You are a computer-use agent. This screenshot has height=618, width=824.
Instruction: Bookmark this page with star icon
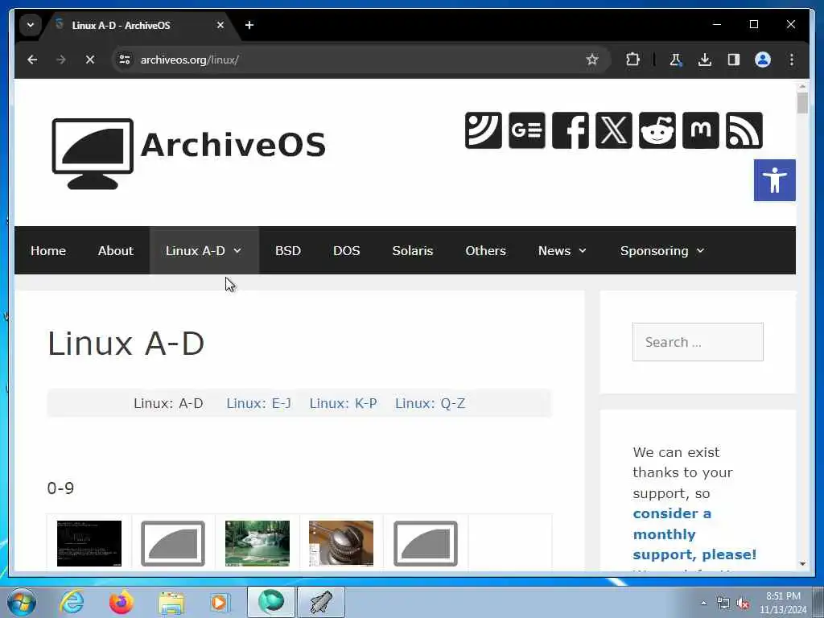click(x=592, y=60)
